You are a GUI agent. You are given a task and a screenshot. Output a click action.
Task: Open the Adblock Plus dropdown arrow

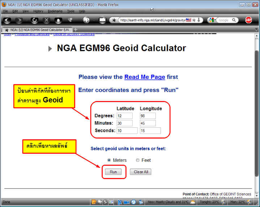pyautogui.click(x=256, y=20)
